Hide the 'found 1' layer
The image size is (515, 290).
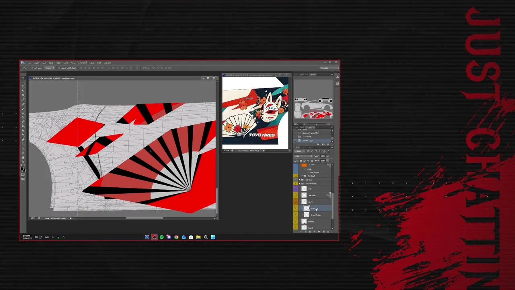pyautogui.click(x=296, y=222)
